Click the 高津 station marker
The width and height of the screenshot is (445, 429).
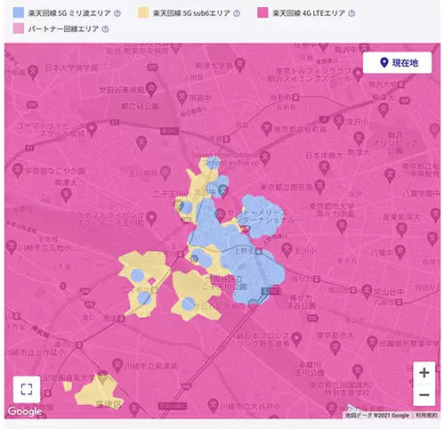[121, 319]
